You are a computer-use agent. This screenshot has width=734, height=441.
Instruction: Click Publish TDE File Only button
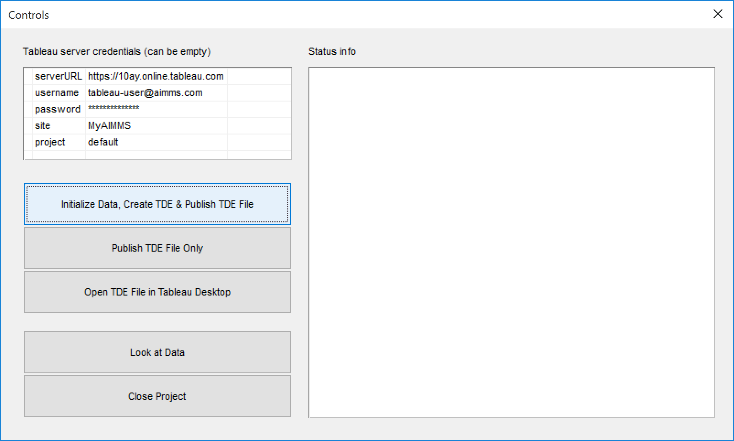(157, 248)
